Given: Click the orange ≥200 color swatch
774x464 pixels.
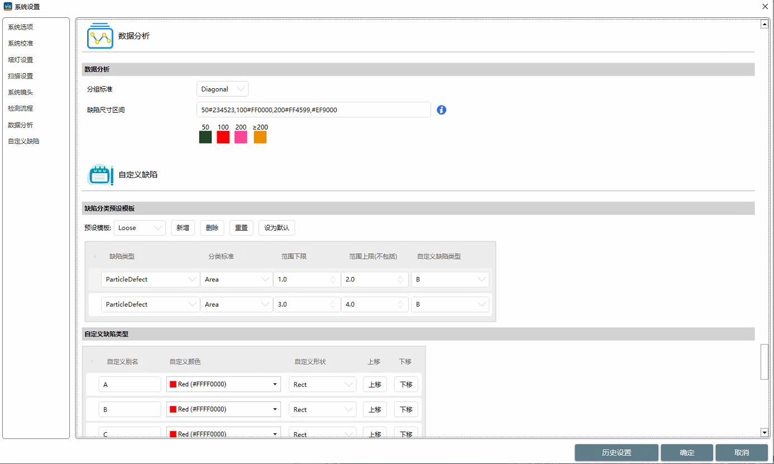Looking at the screenshot, I should pyautogui.click(x=260, y=137).
